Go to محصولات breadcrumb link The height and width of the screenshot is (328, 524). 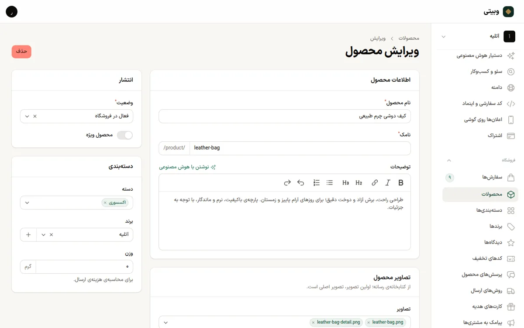point(409,38)
